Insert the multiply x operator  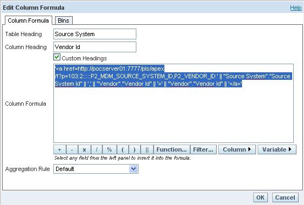[84, 149]
